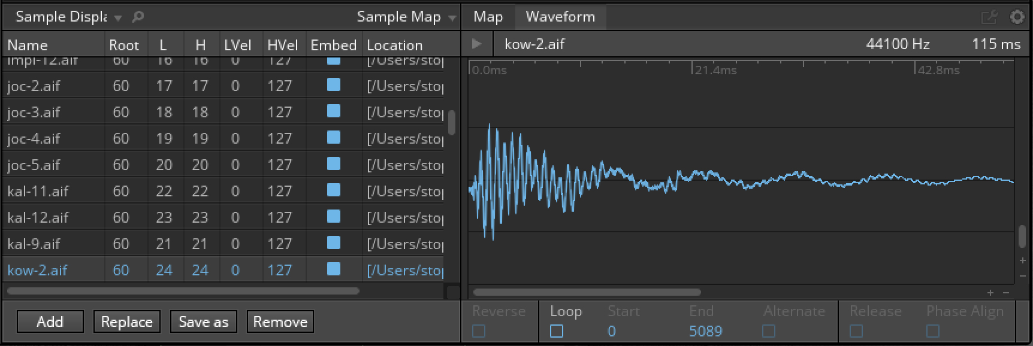Click the sample list vertical scrollbar
Screen dimensions: 1033x346
(x=452, y=122)
